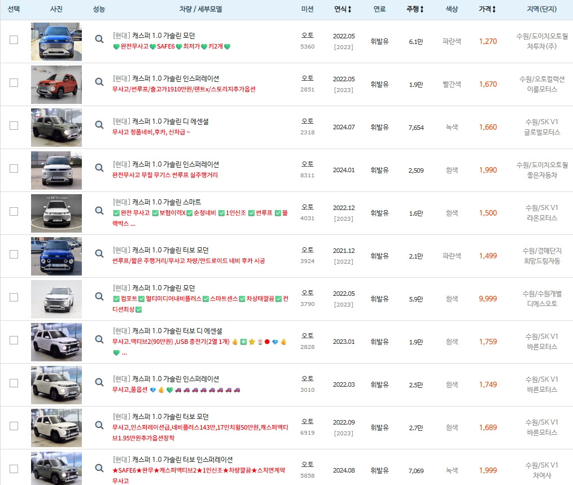The height and width of the screenshot is (485, 573).
Task: Click description 썬루프/짧은 주행거리/무사고 차량
Action: (x=189, y=261)
